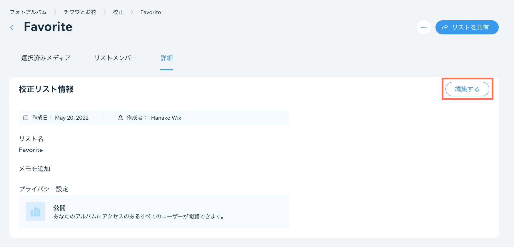Screen dimensions: 514x247
Task: Click the chevron after フォトアルバム breadcrumb
Action: tap(55, 12)
